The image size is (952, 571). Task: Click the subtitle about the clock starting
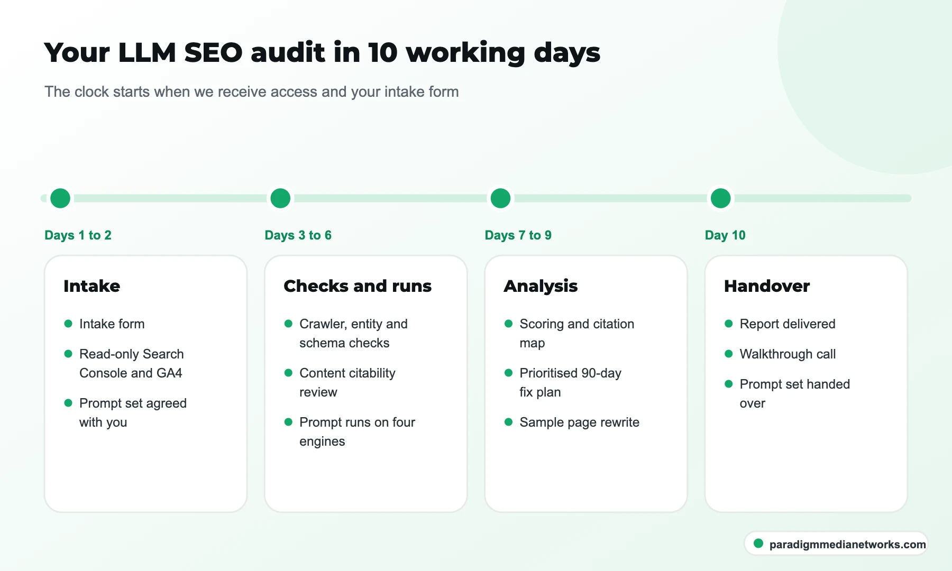(x=251, y=91)
